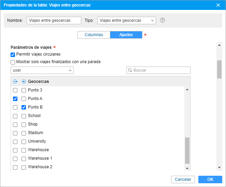Screen dimensions: 226x187
Task: Enable Mostrar solo viajes finalizados con una parada
Action: (13, 62)
